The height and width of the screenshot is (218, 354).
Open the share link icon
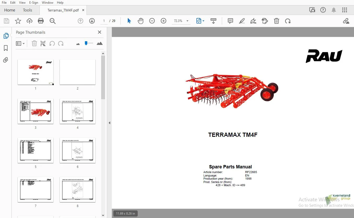pyautogui.click(x=346, y=21)
